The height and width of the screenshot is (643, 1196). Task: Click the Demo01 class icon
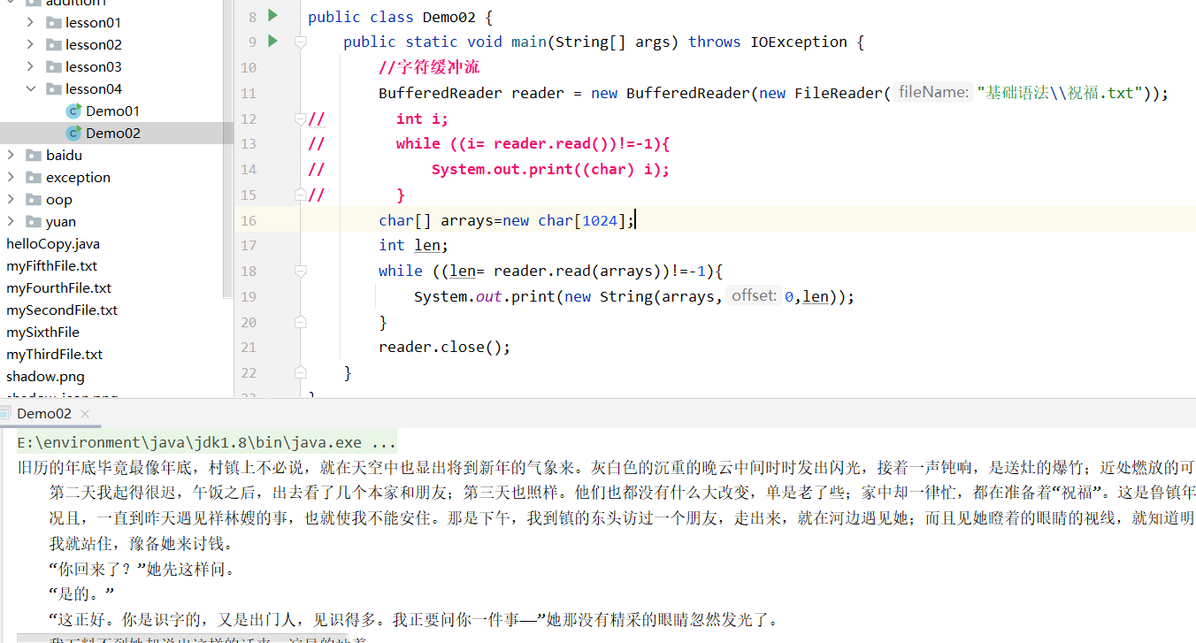coord(73,111)
